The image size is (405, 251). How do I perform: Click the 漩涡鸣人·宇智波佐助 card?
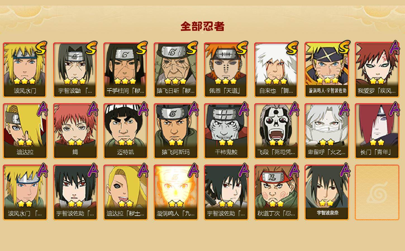327,70
